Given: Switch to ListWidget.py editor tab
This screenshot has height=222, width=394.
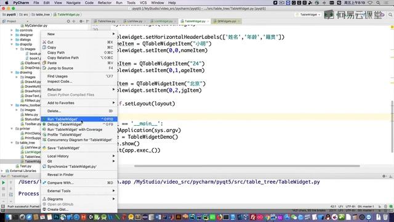Looking at the screenshot, I should (x=163, y=22).
